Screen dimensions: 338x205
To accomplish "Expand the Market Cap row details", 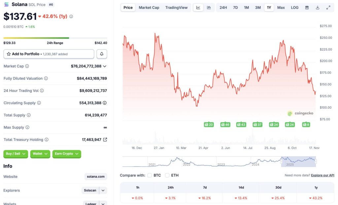I will (105, 66).
